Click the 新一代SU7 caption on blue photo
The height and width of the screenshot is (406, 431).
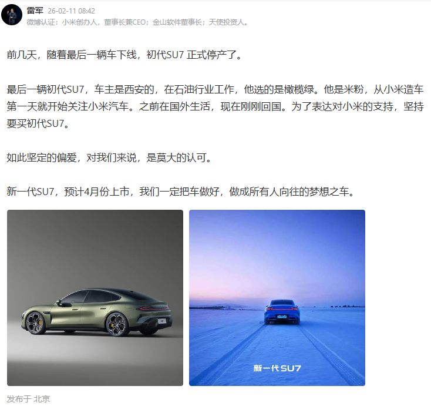[x=277, y=368]
